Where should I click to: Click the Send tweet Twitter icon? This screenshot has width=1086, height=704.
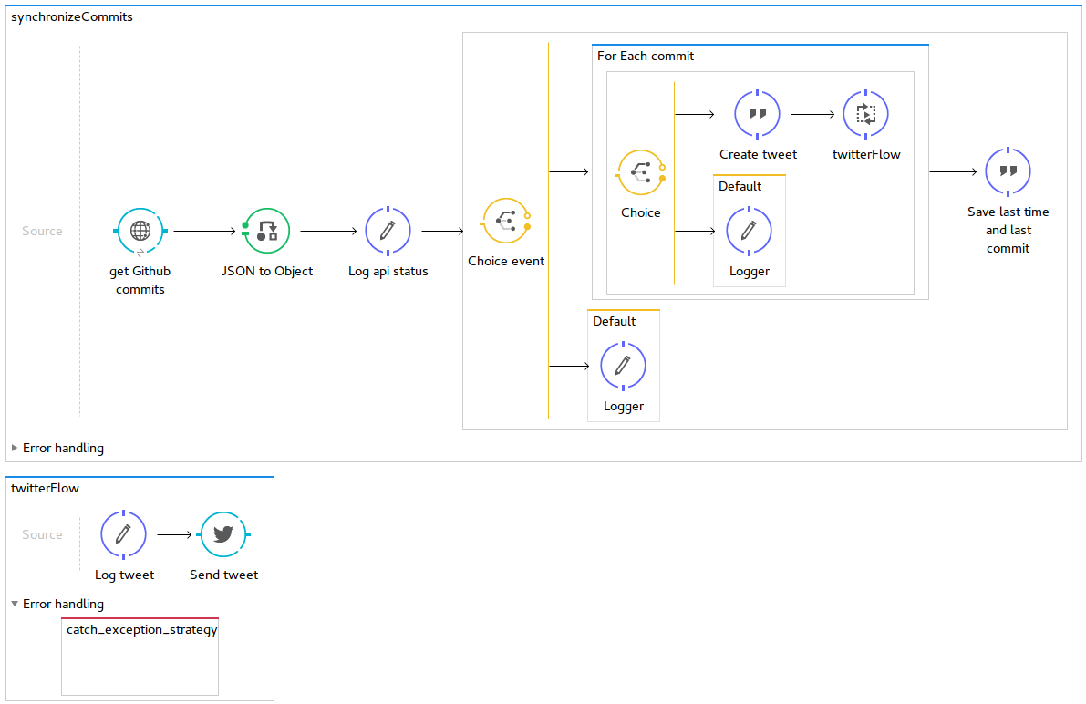223,534
